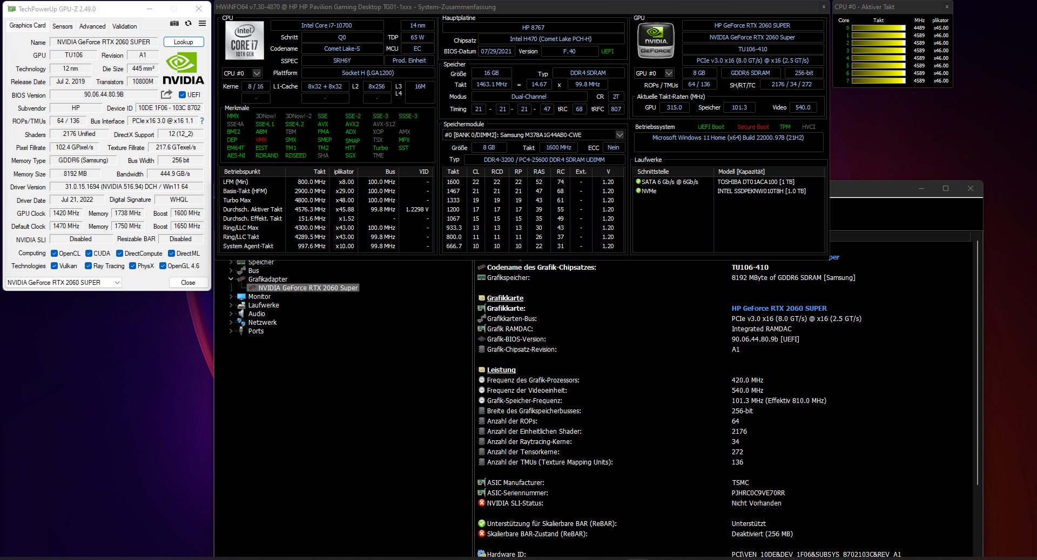Switch to the Validation tab

(124, 26)
